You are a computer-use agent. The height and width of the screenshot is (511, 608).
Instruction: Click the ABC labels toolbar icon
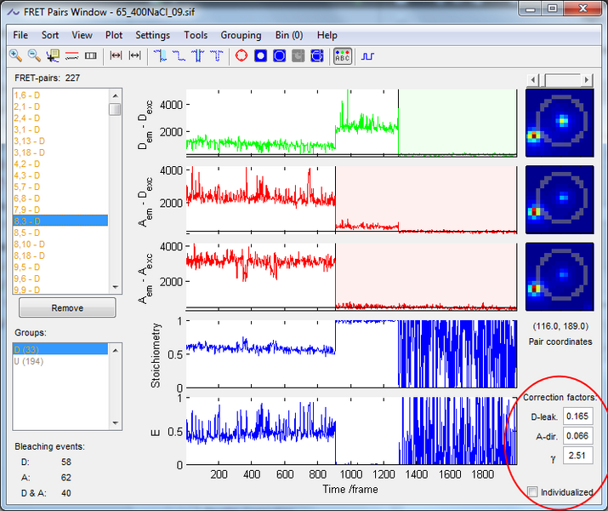342,56
